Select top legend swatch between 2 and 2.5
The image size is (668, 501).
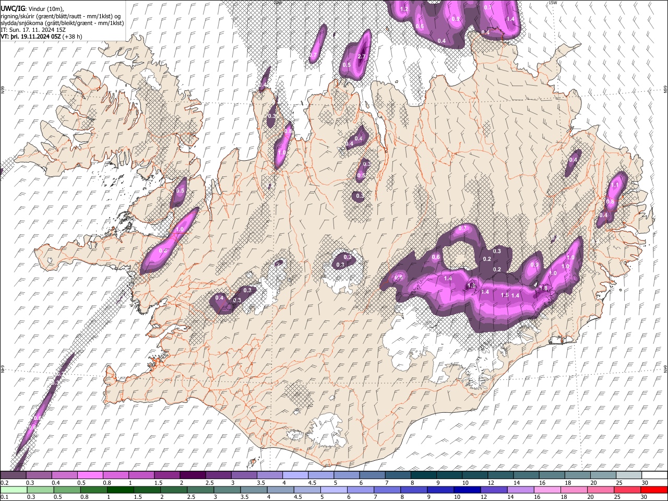tap(193, 475)
